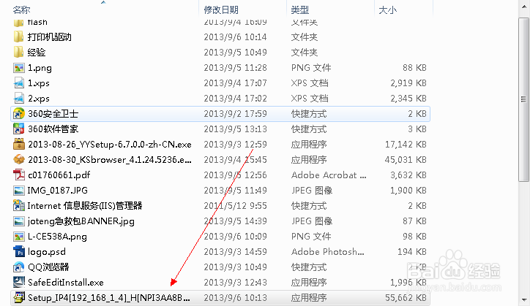Image resolution: width=530 pixels, height=306 pixels.
Task: Click the PNG 文件 type for 1.png
Action: [311, 68]
